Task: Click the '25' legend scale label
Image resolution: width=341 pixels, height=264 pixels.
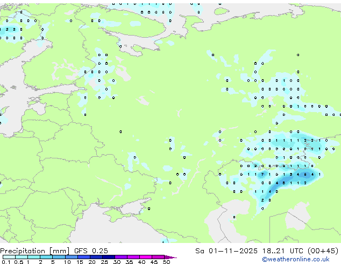Action: [x=104, y=262]
